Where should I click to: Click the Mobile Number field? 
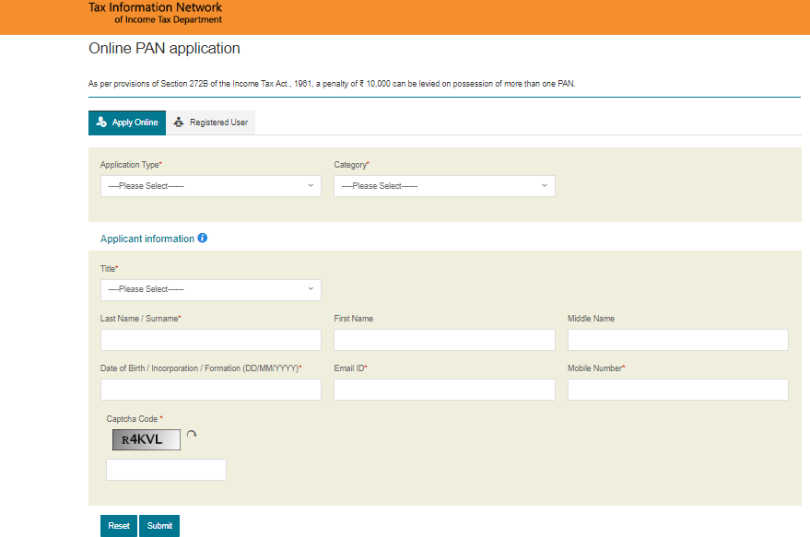click(x=677, y=390)
